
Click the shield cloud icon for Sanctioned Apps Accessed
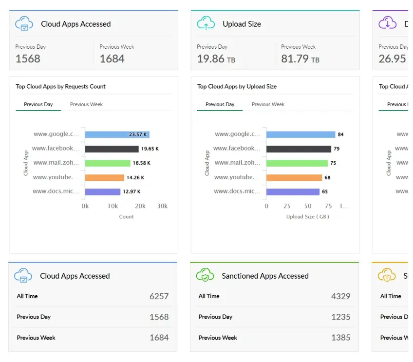pos(205,275)
